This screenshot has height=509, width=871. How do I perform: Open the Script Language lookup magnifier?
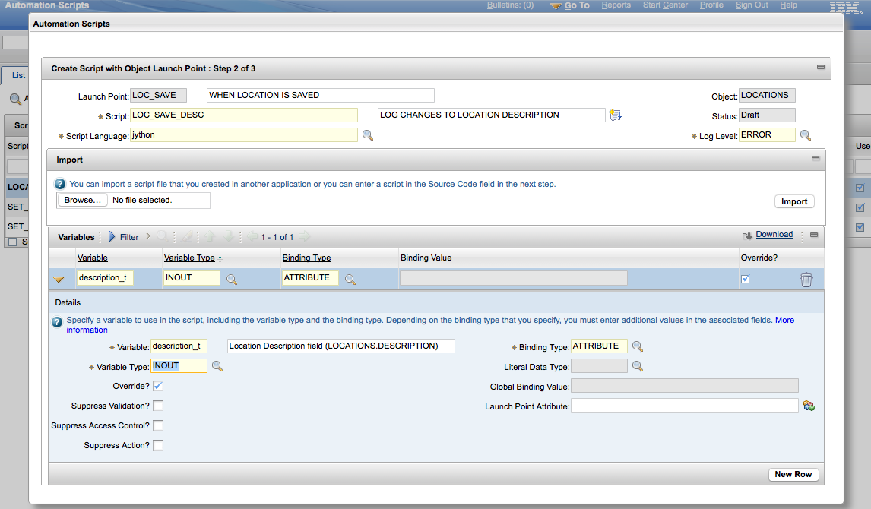tap(369, 134)
